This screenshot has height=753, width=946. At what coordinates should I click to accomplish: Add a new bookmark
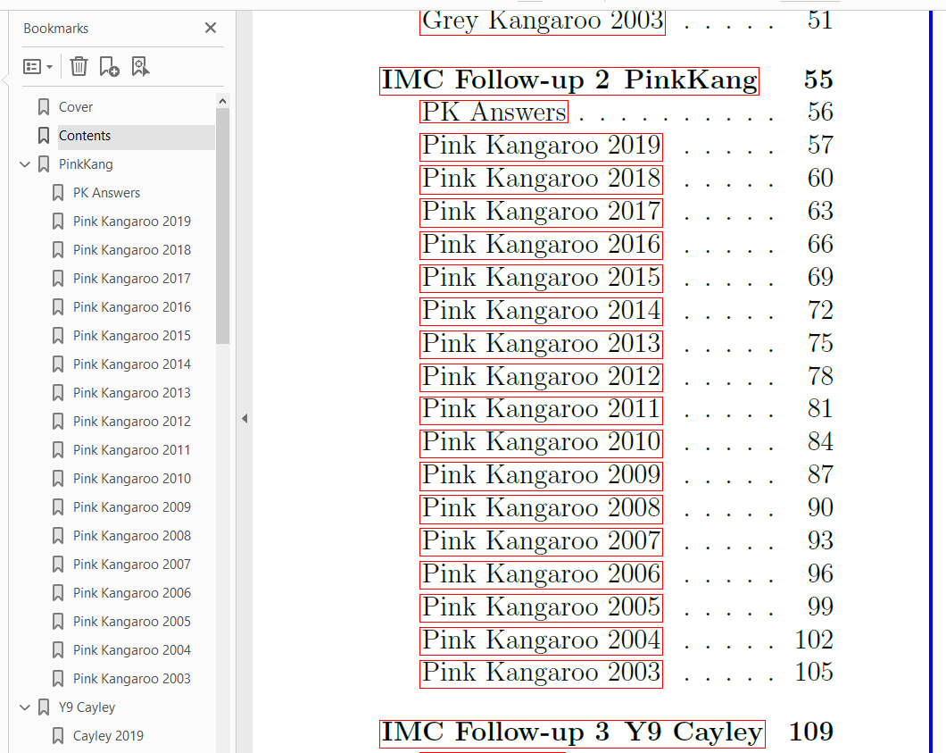[109, 66]
